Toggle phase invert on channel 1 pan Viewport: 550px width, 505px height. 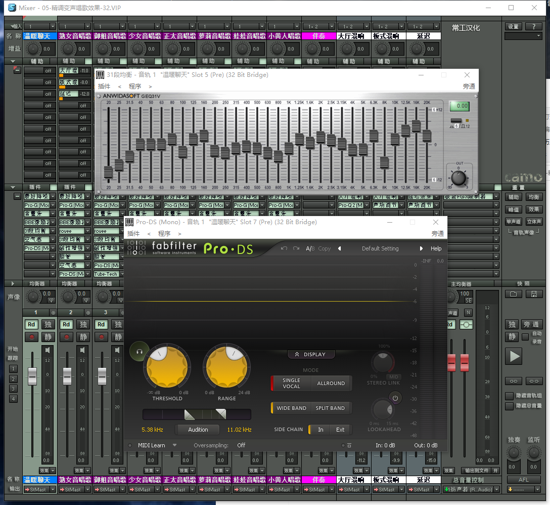point(51,300)
